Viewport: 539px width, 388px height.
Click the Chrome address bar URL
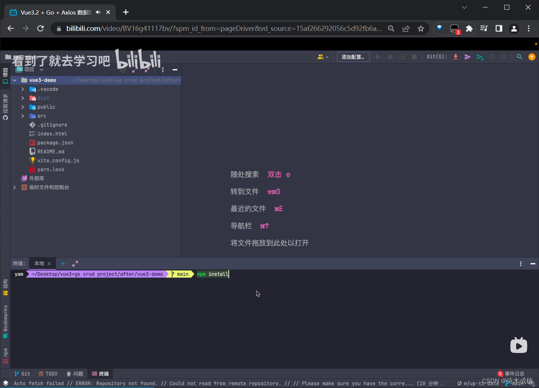pos(224,28)
